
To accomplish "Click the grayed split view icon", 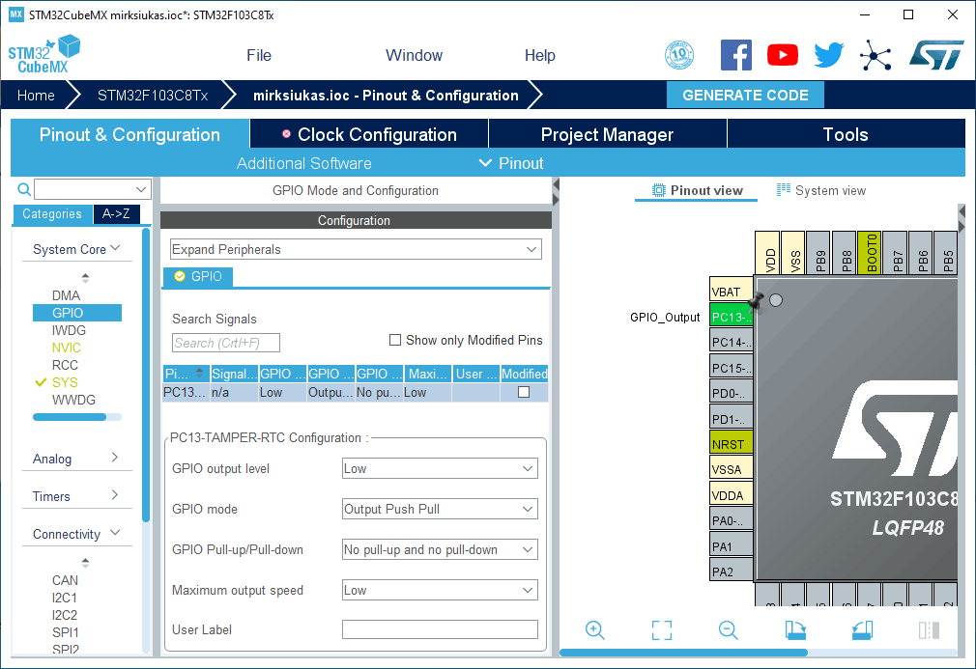I will [929, 629].
